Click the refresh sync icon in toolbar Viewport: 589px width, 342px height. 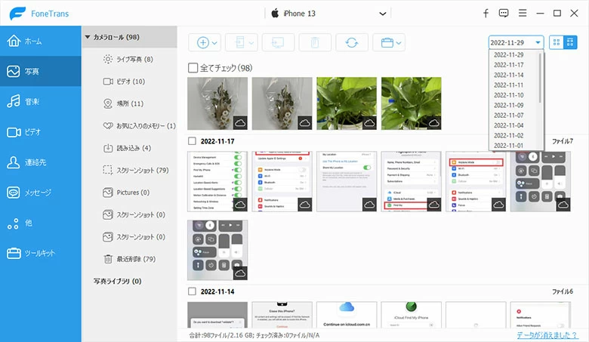pos(352,42)
